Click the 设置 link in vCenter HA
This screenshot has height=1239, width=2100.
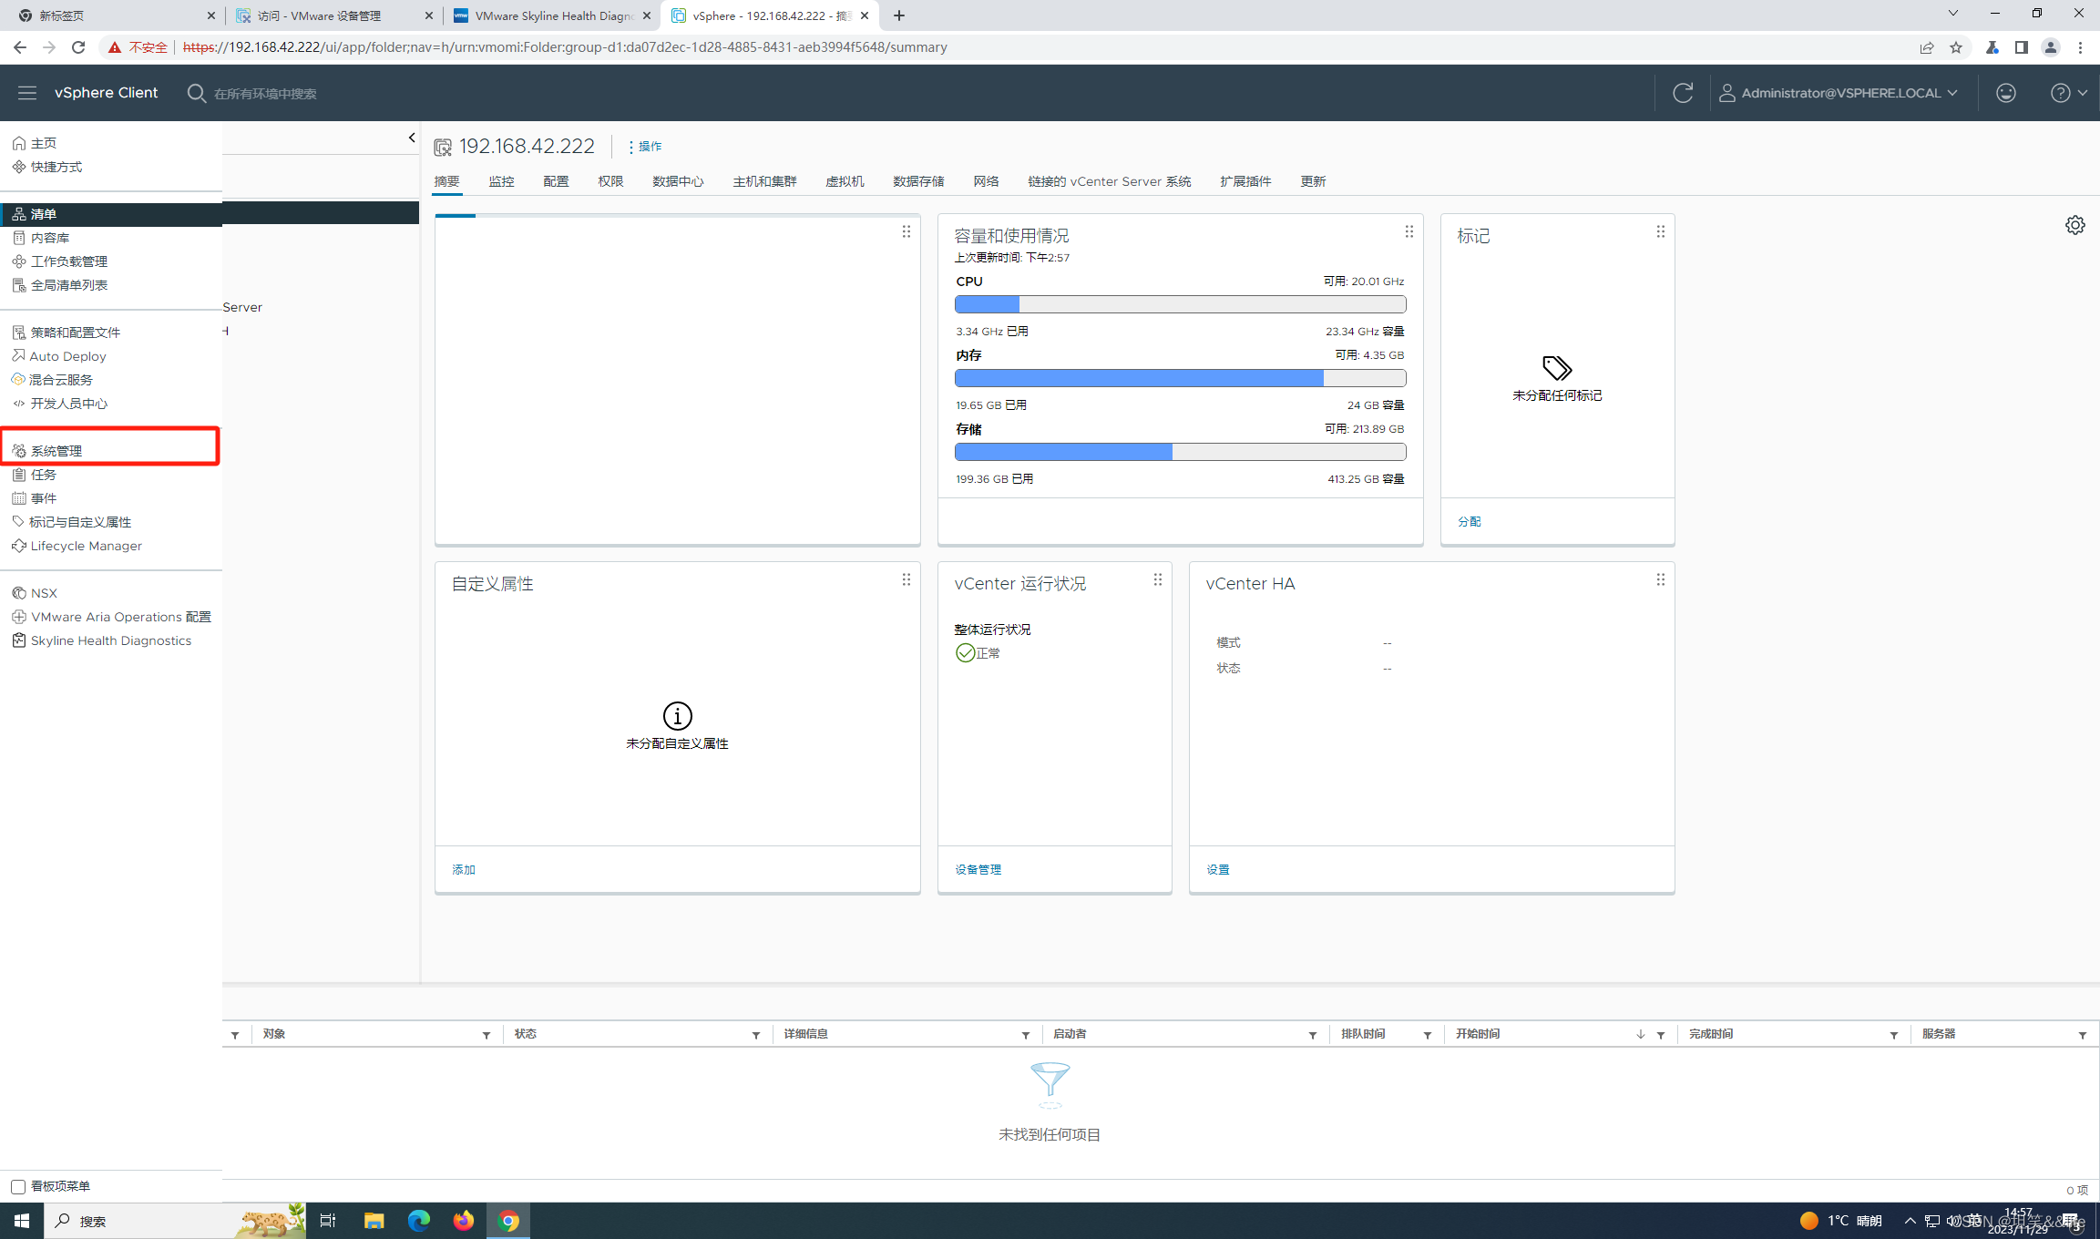pos(1218,869)
